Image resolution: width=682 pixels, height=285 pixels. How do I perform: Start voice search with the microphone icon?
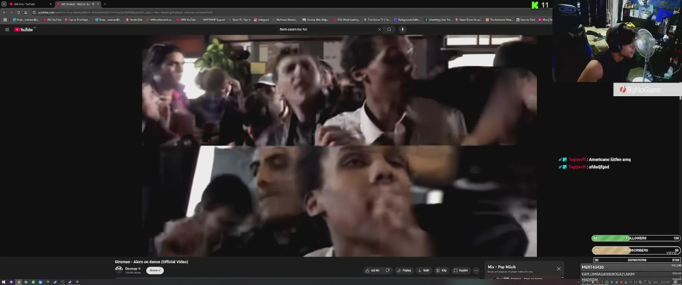[402, 29]
